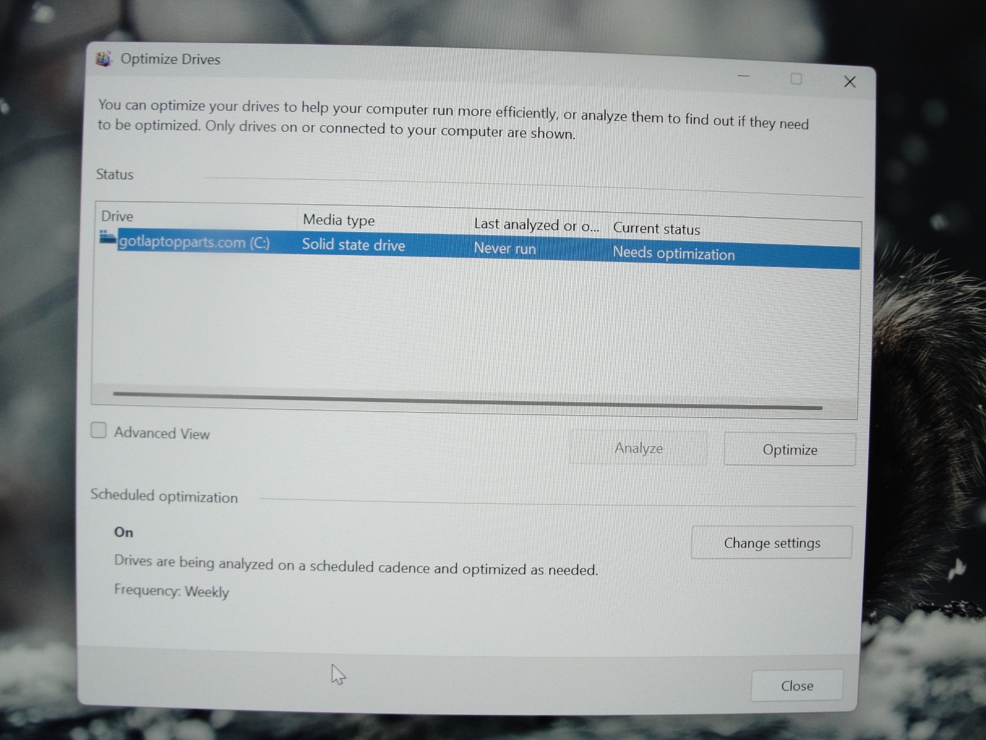
Task: Click the Close button at bottom
Action: pyautogui.click(x=797, y=686)
